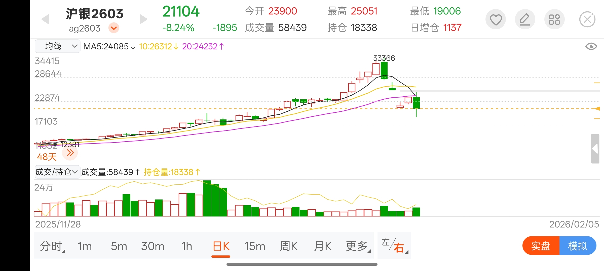Switch to 实盘 live trading mode
Image resolution: width=604 pixels, height=271 pixels.
point(541,246)
